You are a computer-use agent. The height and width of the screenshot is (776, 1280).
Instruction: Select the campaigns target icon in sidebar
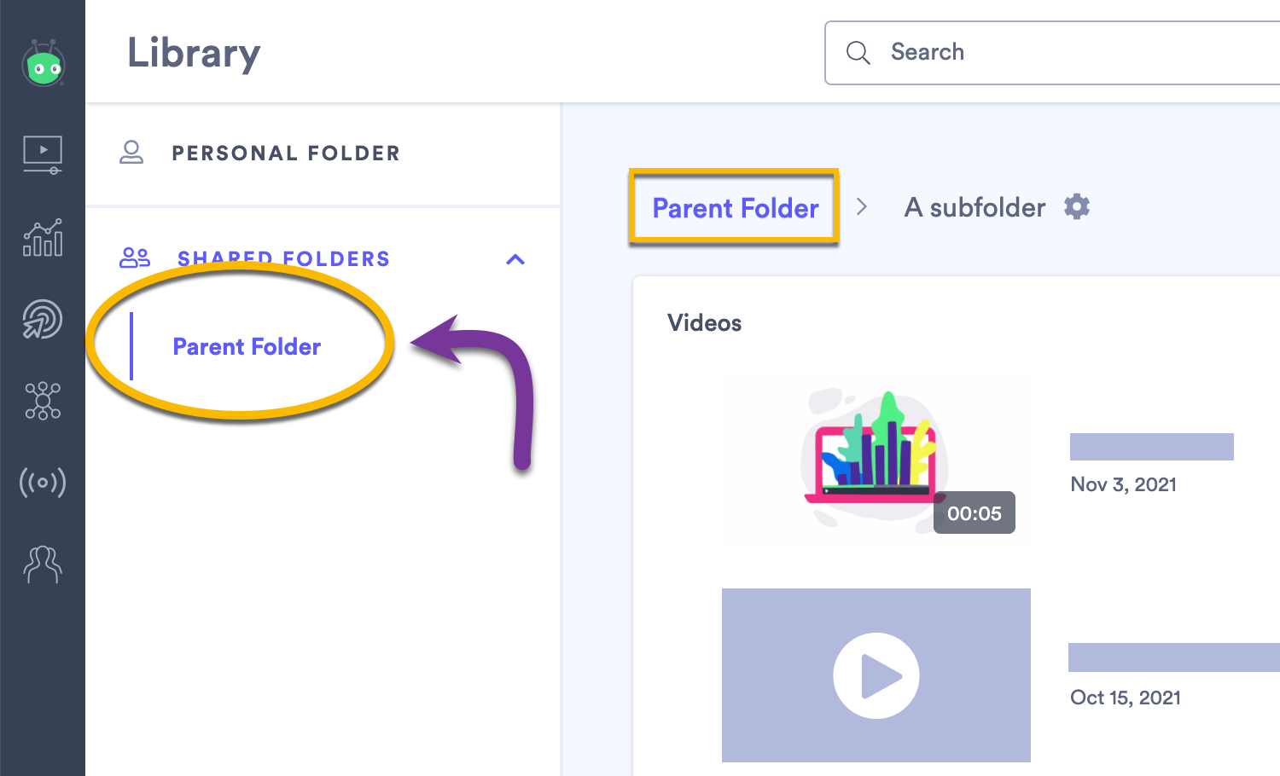[42, 320]
